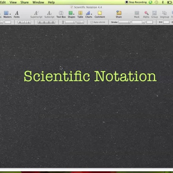This screenshot has width=173, height=173.
Task: Click the Bluetooth menu bar icon
Action: [x=163, y=2]
